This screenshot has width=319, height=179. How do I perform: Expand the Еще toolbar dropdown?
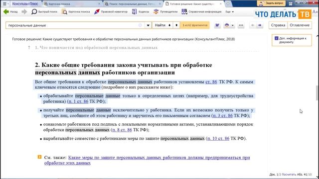tap(229, 12)
